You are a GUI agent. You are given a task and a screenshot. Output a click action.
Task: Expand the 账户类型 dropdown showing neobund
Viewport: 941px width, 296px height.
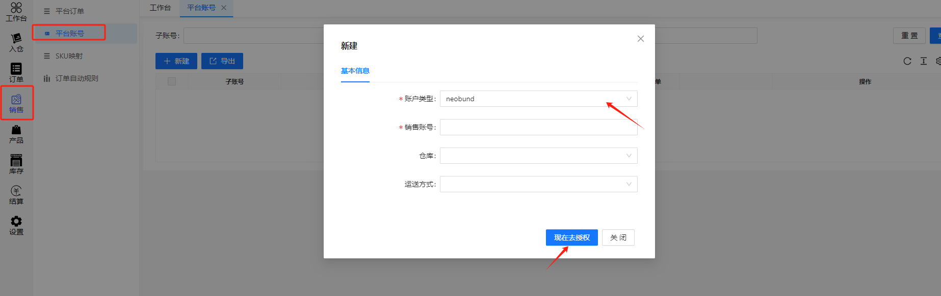[538, 99]
